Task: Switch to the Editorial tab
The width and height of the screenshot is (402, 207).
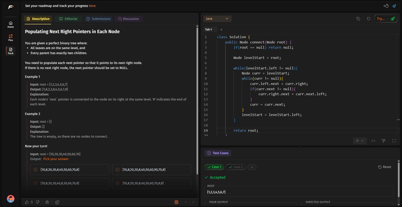Action: point(68,19)
